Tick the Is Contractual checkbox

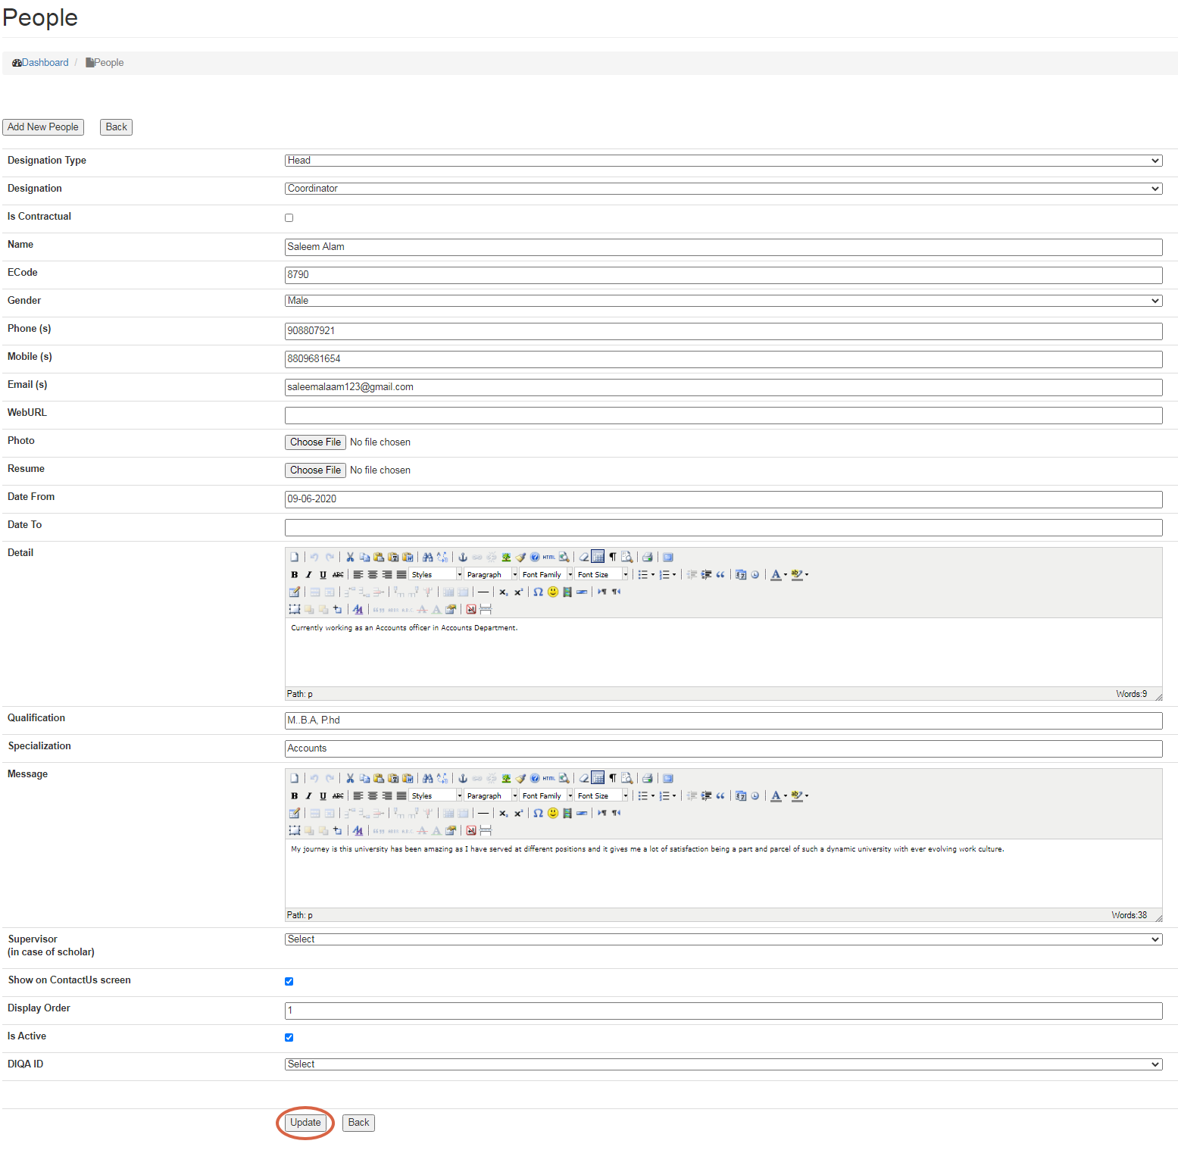[x=289, y=218]
